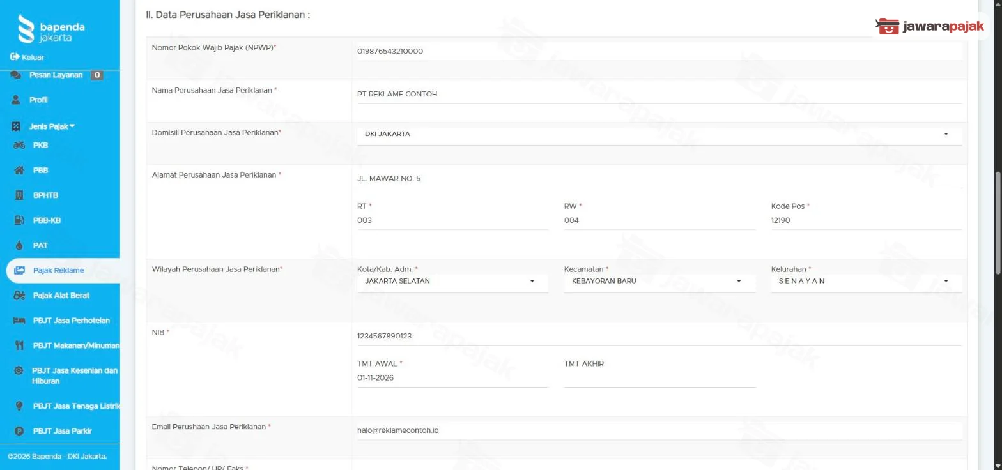Click the PKB motorcycle icon
The width and height of the screenshot is (1002, 470).
pyautogui.click(x=19, y=145)
